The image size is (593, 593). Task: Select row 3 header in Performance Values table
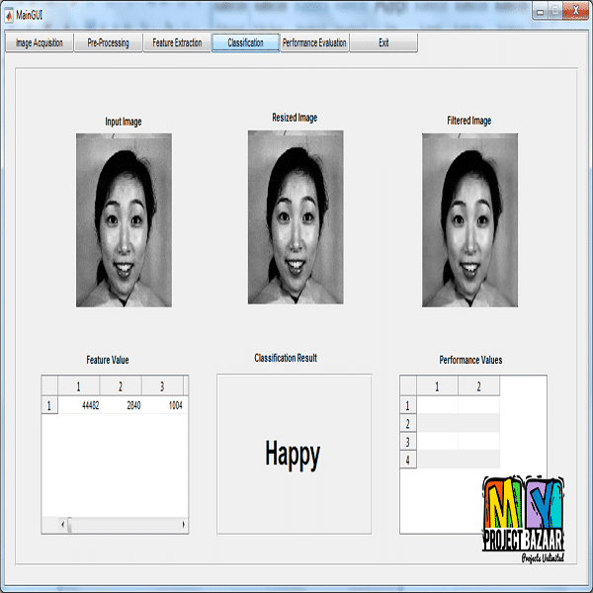[x=408, y=442]
